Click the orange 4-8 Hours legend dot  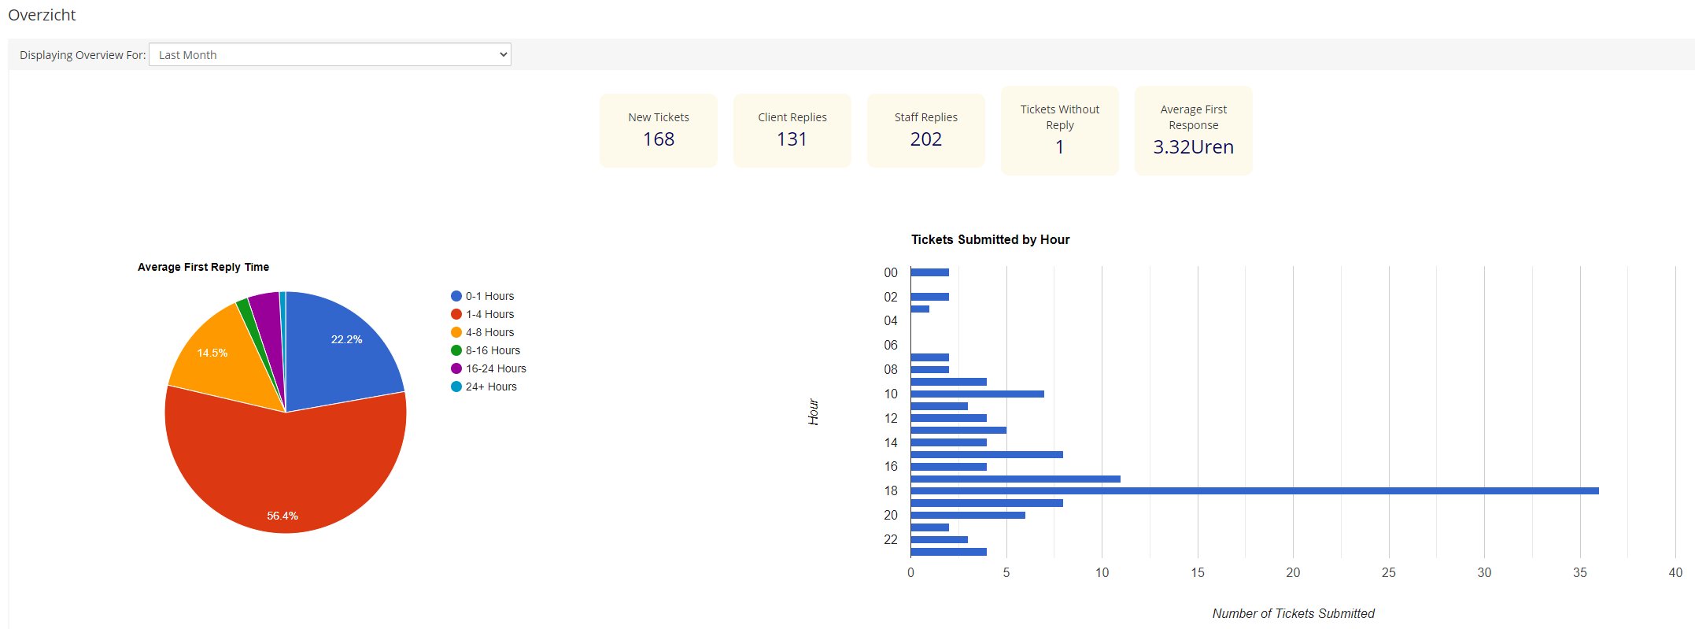(456, 332)
